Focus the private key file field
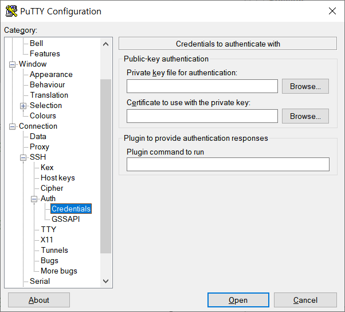The width and height of the screenshot is (345, 312). pyautogui.click(x=202, y=86)
